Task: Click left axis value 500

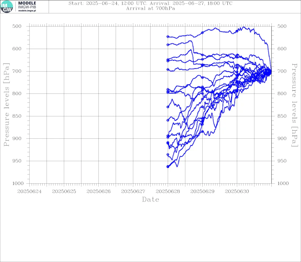Action: pos(17,26)
